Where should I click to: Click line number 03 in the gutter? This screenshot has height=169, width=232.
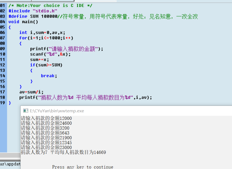point(2,16)
